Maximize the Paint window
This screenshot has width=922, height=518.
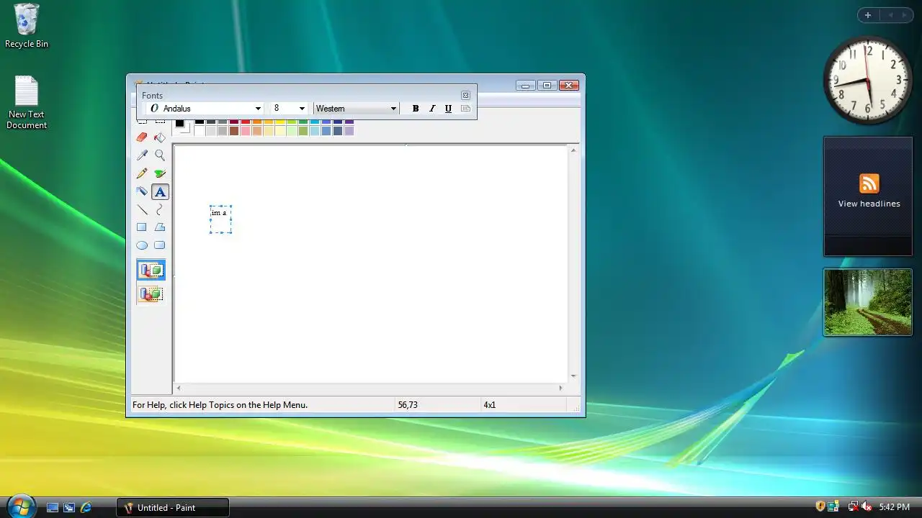547,86
